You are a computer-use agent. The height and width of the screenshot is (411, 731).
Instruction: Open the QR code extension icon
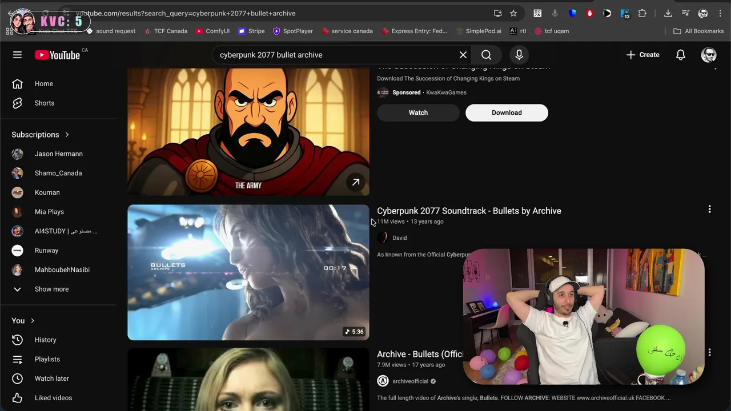click(x=537, y=13)
